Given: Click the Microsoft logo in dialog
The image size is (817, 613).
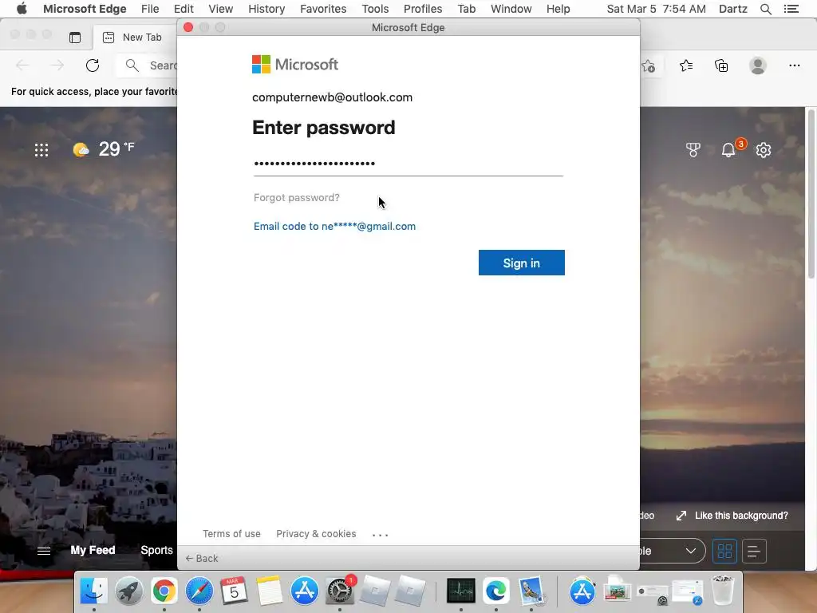Looking at the screenshot, I should [x=295, y=64].
